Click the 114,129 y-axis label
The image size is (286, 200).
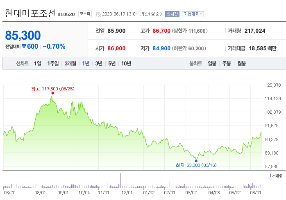[x=273, y=99]
